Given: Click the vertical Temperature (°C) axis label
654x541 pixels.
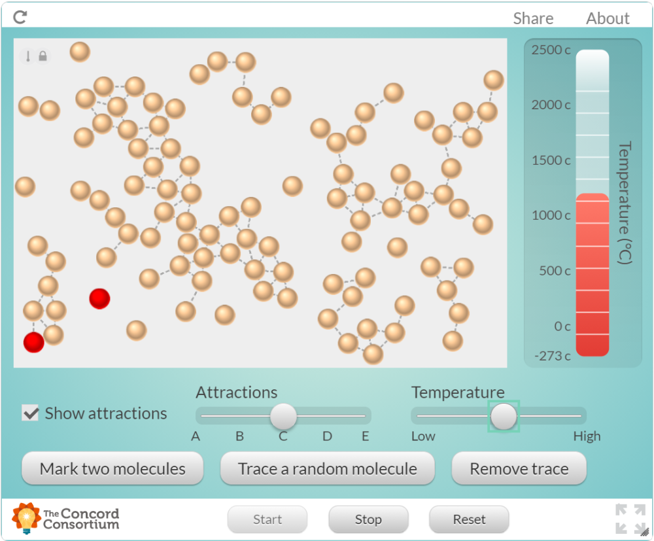Looking at the screenshot, I should click(x=625, y=203).
